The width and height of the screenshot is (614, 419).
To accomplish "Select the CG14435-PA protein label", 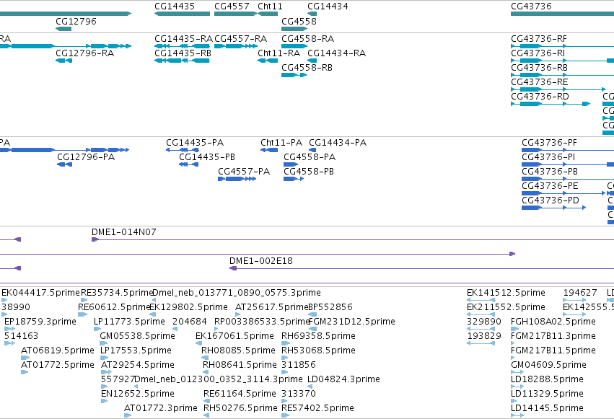I will tap(195, 143).
